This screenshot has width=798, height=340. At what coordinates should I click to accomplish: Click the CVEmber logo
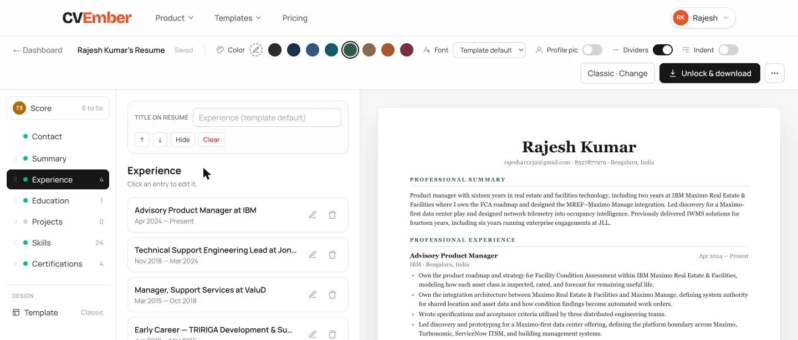(97, 18)
